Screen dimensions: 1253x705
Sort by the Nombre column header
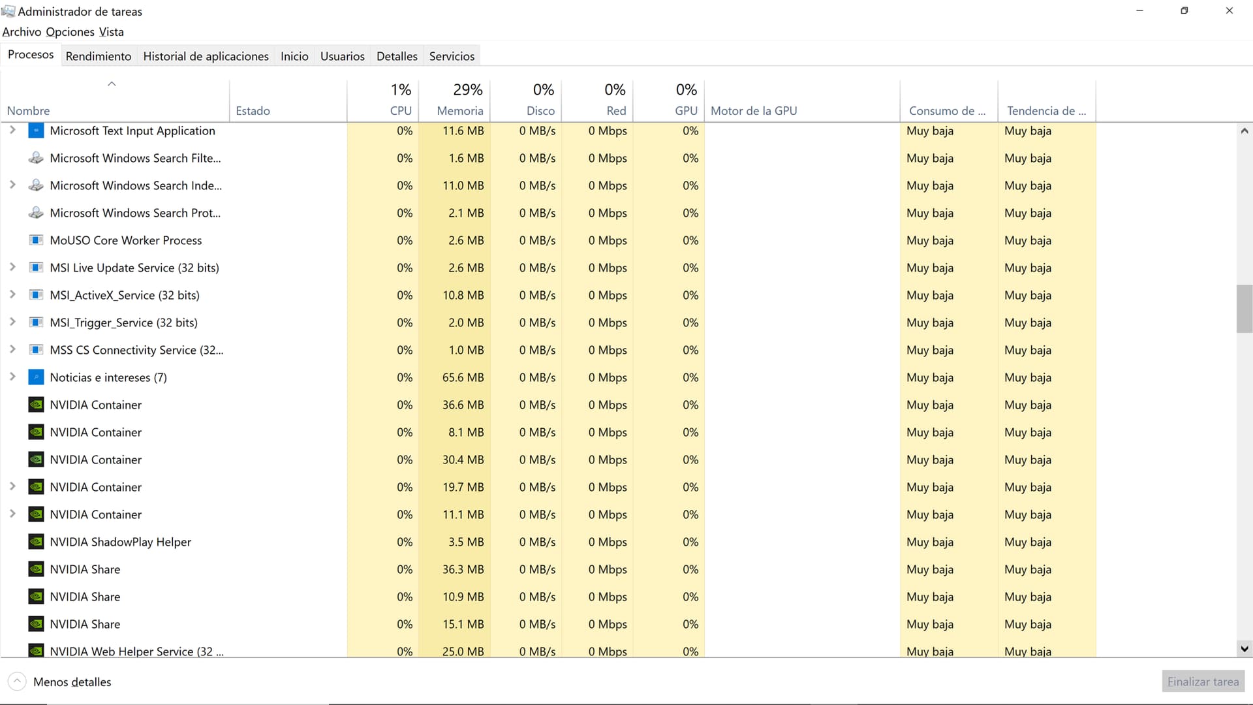click(115, 101)
